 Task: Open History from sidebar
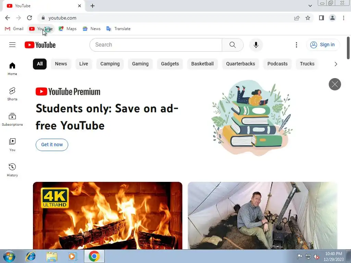coord(12,170)
